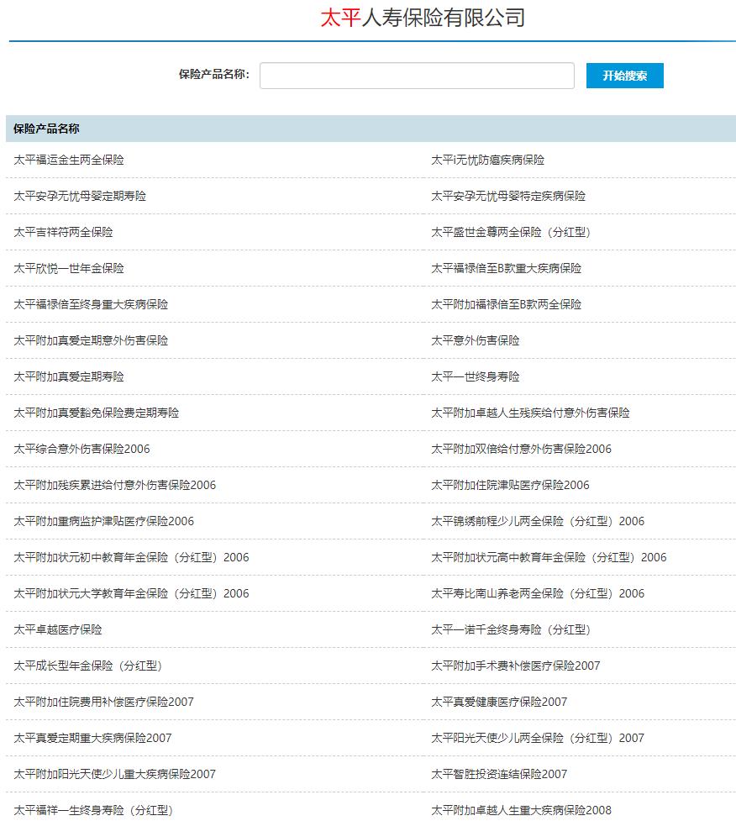Open 太平综合意外伤害保险2006

[x=78, y=449]
